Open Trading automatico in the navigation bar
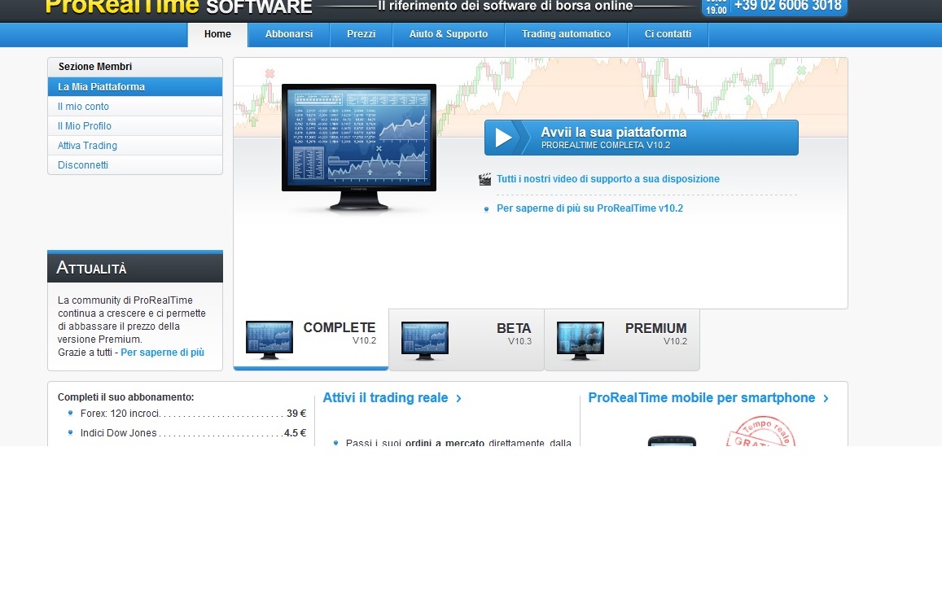Screen dimensions: 942x609 click(x=566, y=34)
